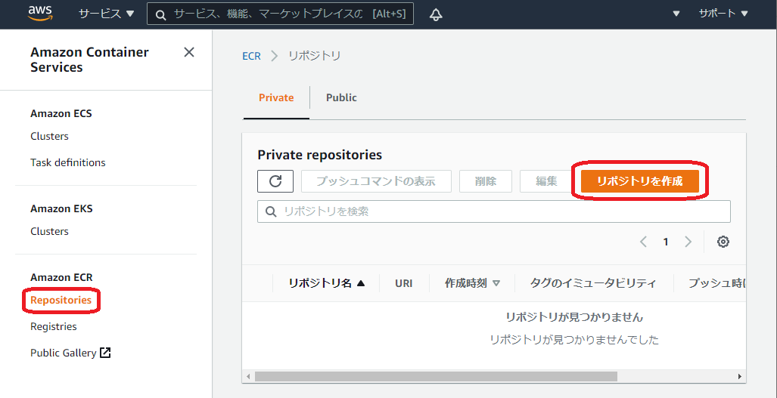Open Registries in sidebar
This screenshot has width=777, height=398.
click(54, 326)
